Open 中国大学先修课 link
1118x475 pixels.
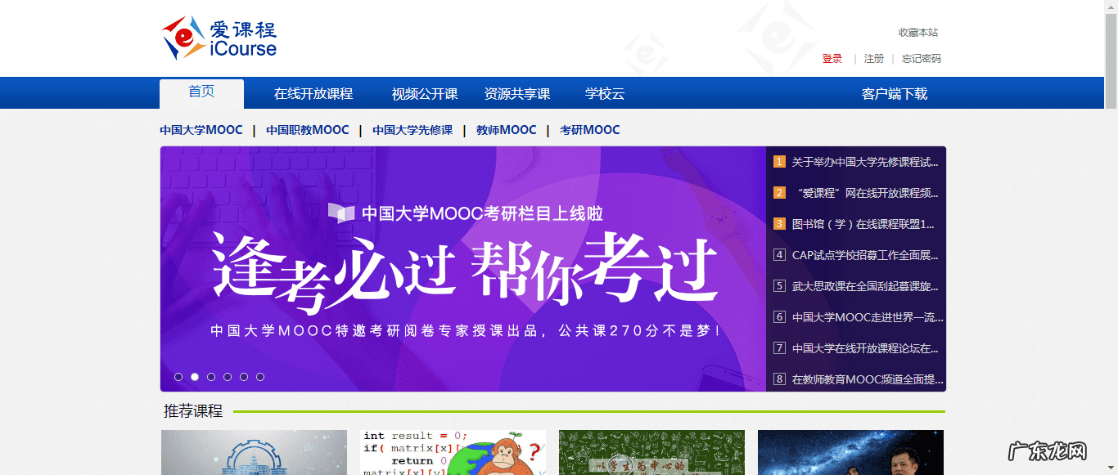click(412, 130)
